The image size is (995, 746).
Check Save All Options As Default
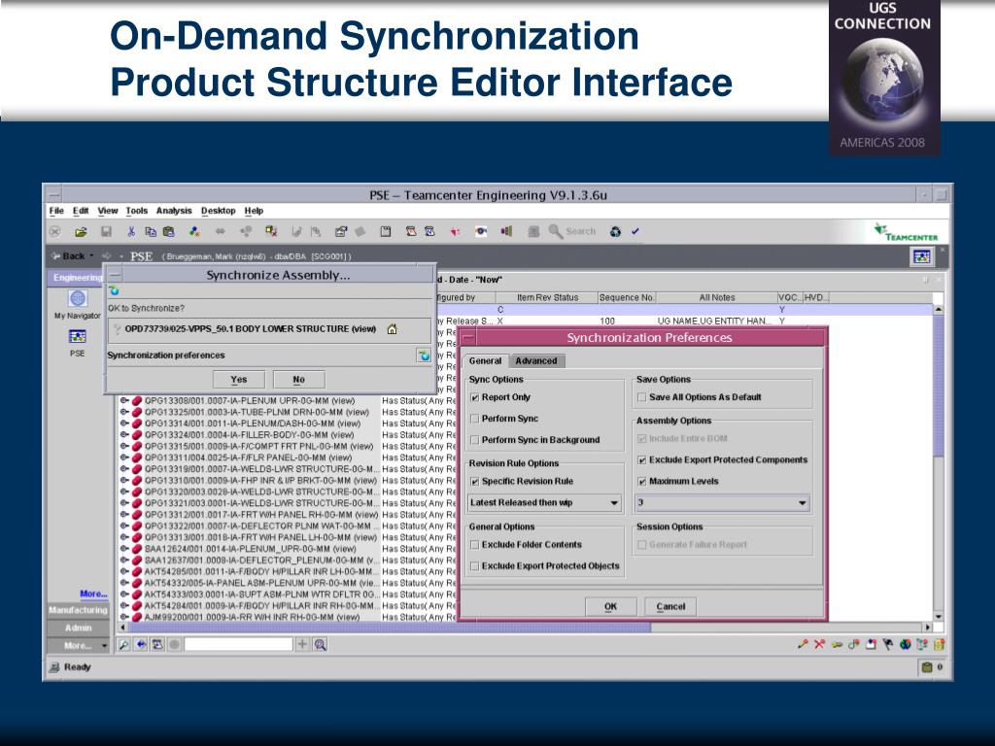(x=641, y=397)
